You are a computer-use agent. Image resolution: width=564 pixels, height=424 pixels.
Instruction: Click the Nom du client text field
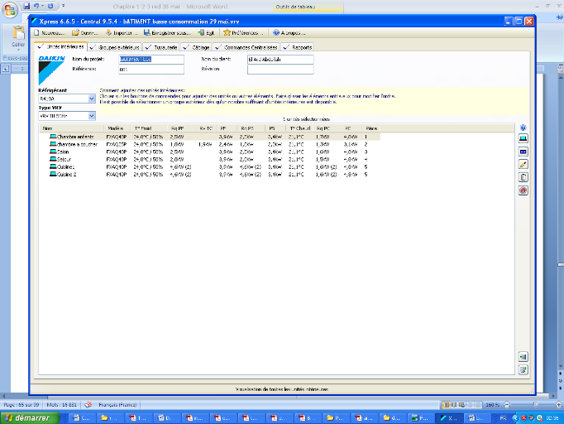[x=280, y=60]
